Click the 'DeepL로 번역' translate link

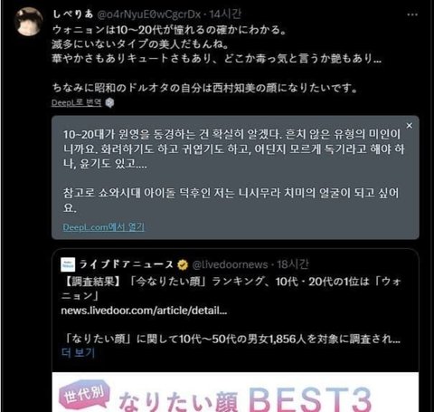click(x=77, y=102)
